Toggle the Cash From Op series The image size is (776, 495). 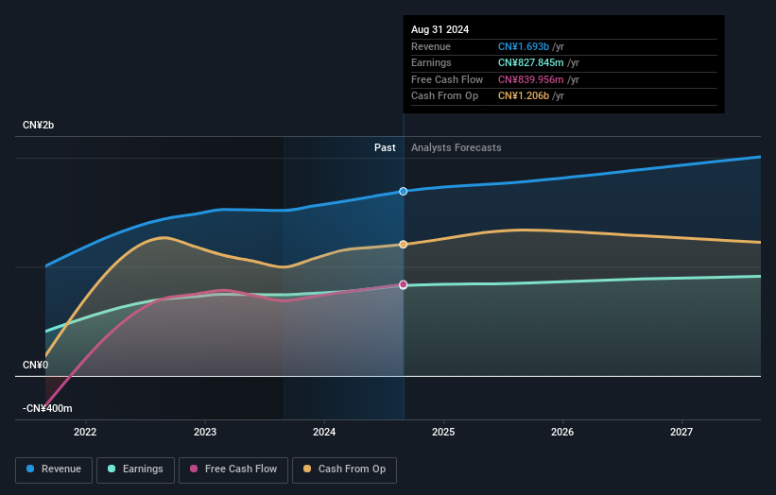click(x=344, y=469)
